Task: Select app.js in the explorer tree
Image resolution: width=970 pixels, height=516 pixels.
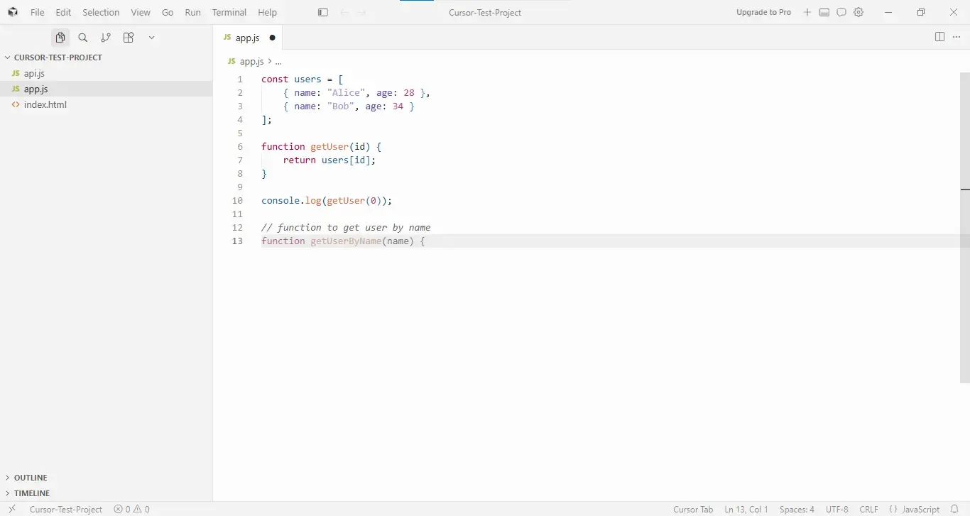Action: (107, 89)
